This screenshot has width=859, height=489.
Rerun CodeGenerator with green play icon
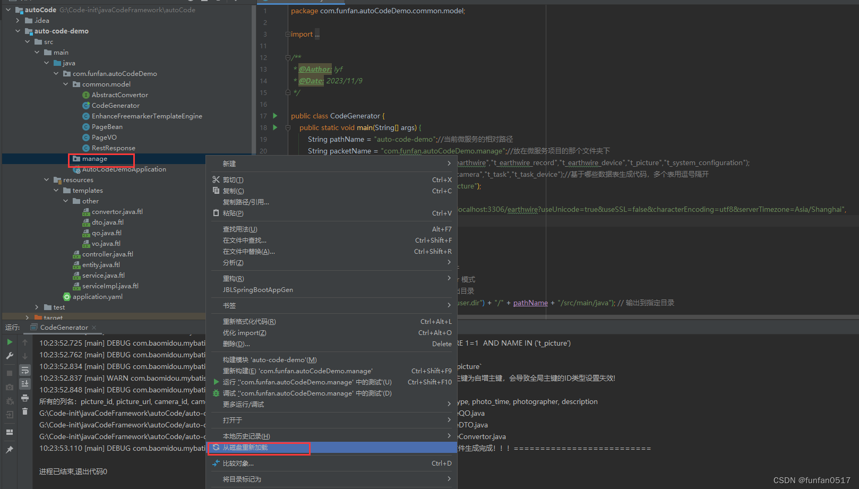[10, 342]
